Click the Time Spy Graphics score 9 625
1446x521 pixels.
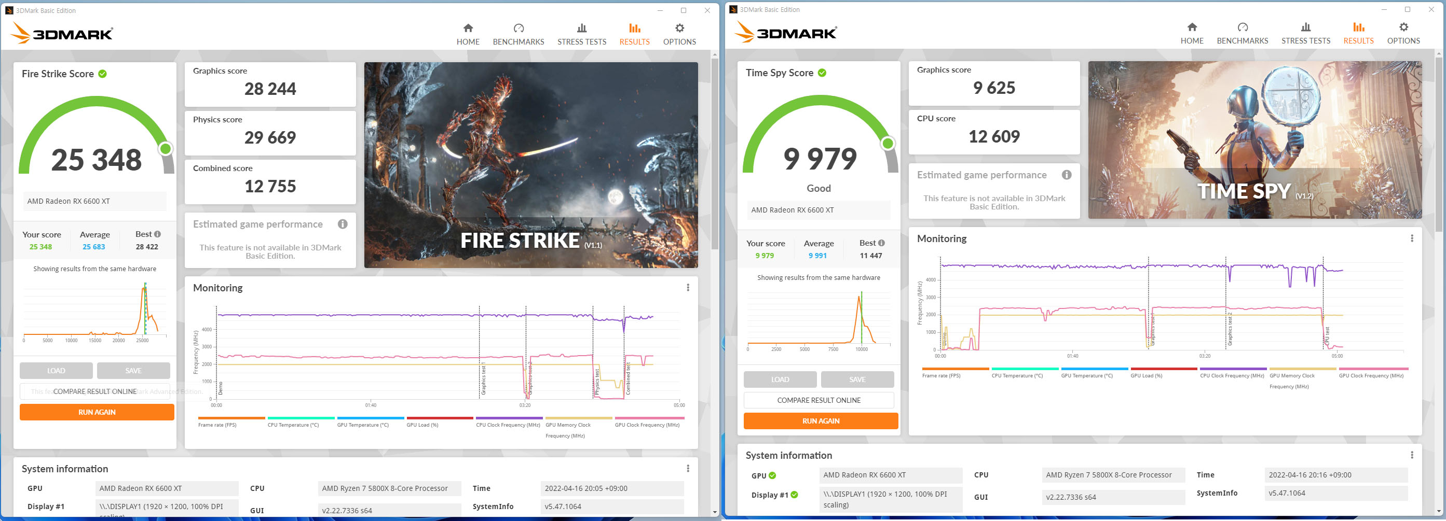tap(994, 88)
